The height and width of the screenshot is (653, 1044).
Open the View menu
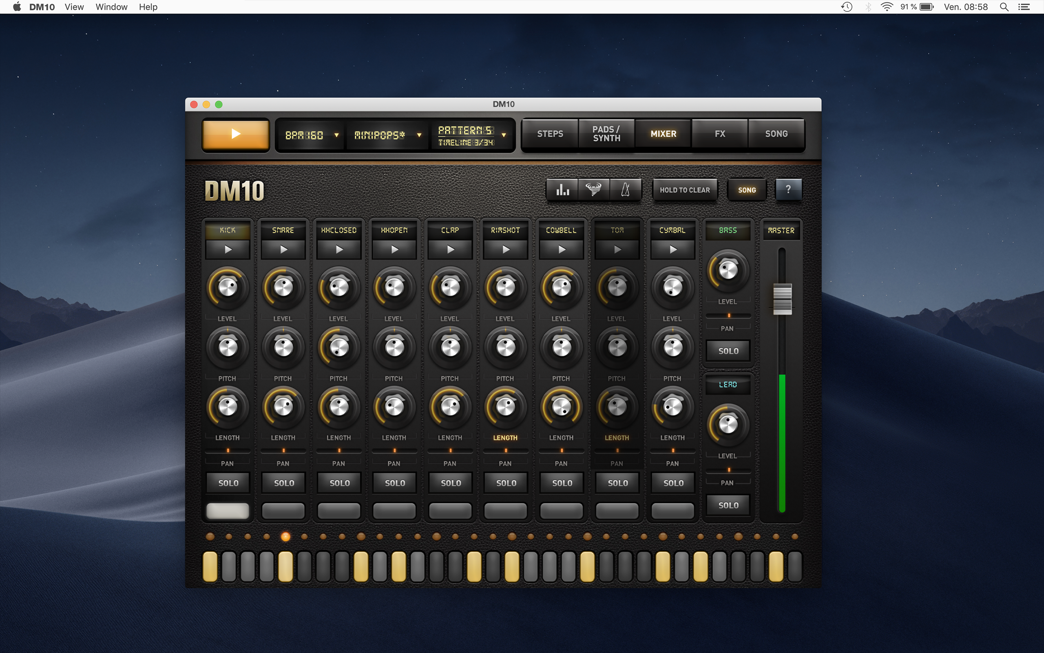click(74, 7)
